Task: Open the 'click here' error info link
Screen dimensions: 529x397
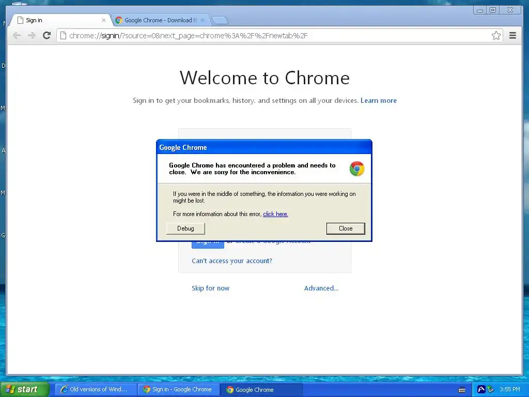Action: (x=275, y=214)
